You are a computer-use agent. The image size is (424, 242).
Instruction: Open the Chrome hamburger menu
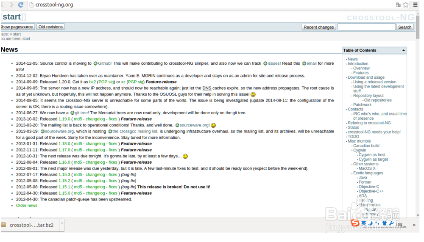pos(416,5)
